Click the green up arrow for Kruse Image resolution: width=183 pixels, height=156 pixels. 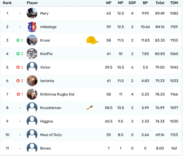pyautogui.click(x=18, y=40)
